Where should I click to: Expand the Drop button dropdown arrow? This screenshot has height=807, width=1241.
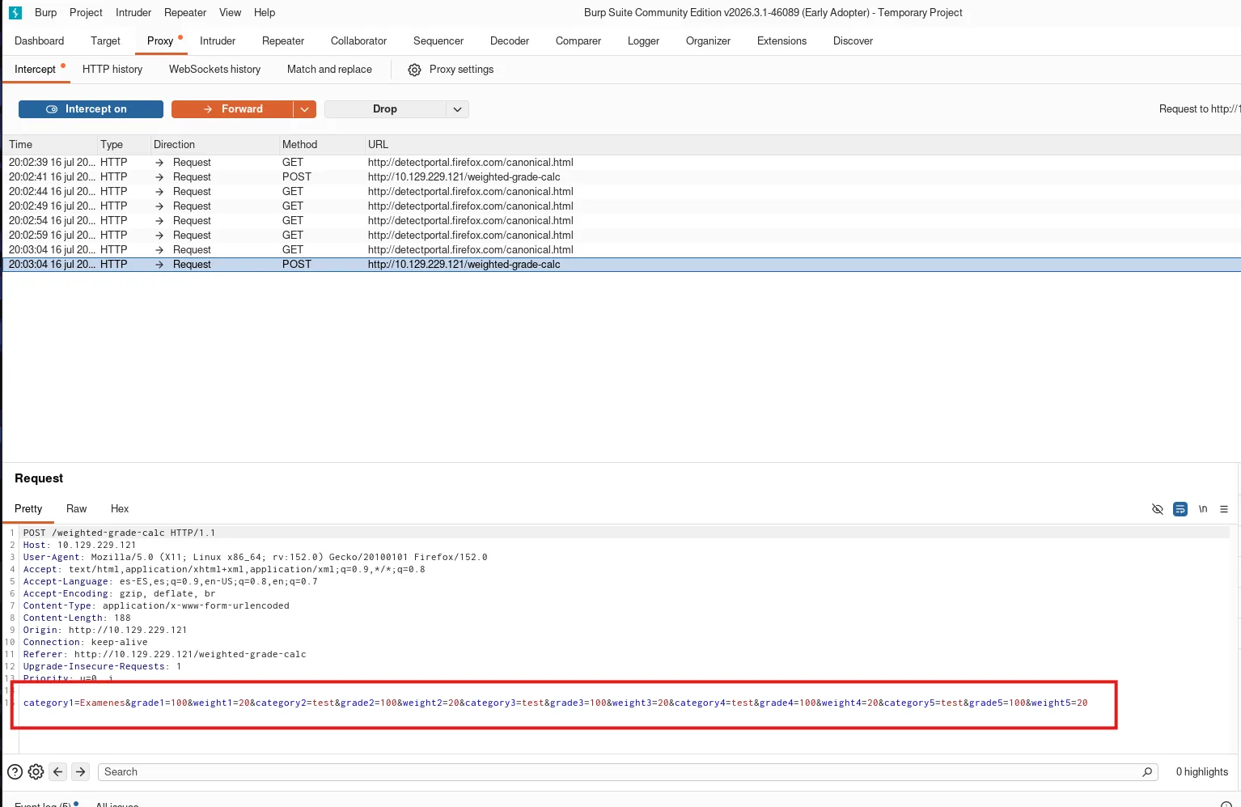[x=457, y=109]
